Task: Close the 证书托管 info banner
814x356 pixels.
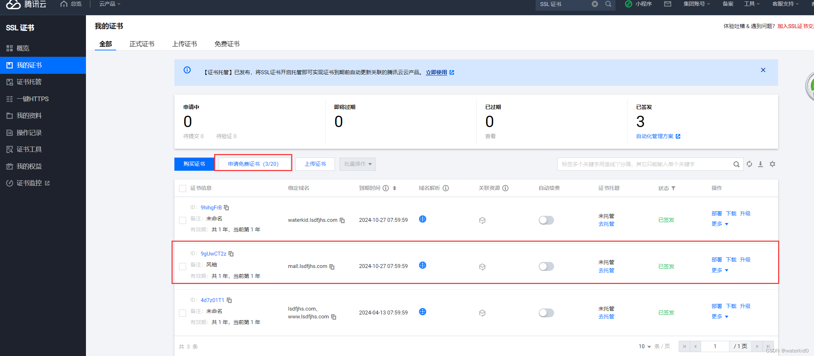Action: coord(763,70)
